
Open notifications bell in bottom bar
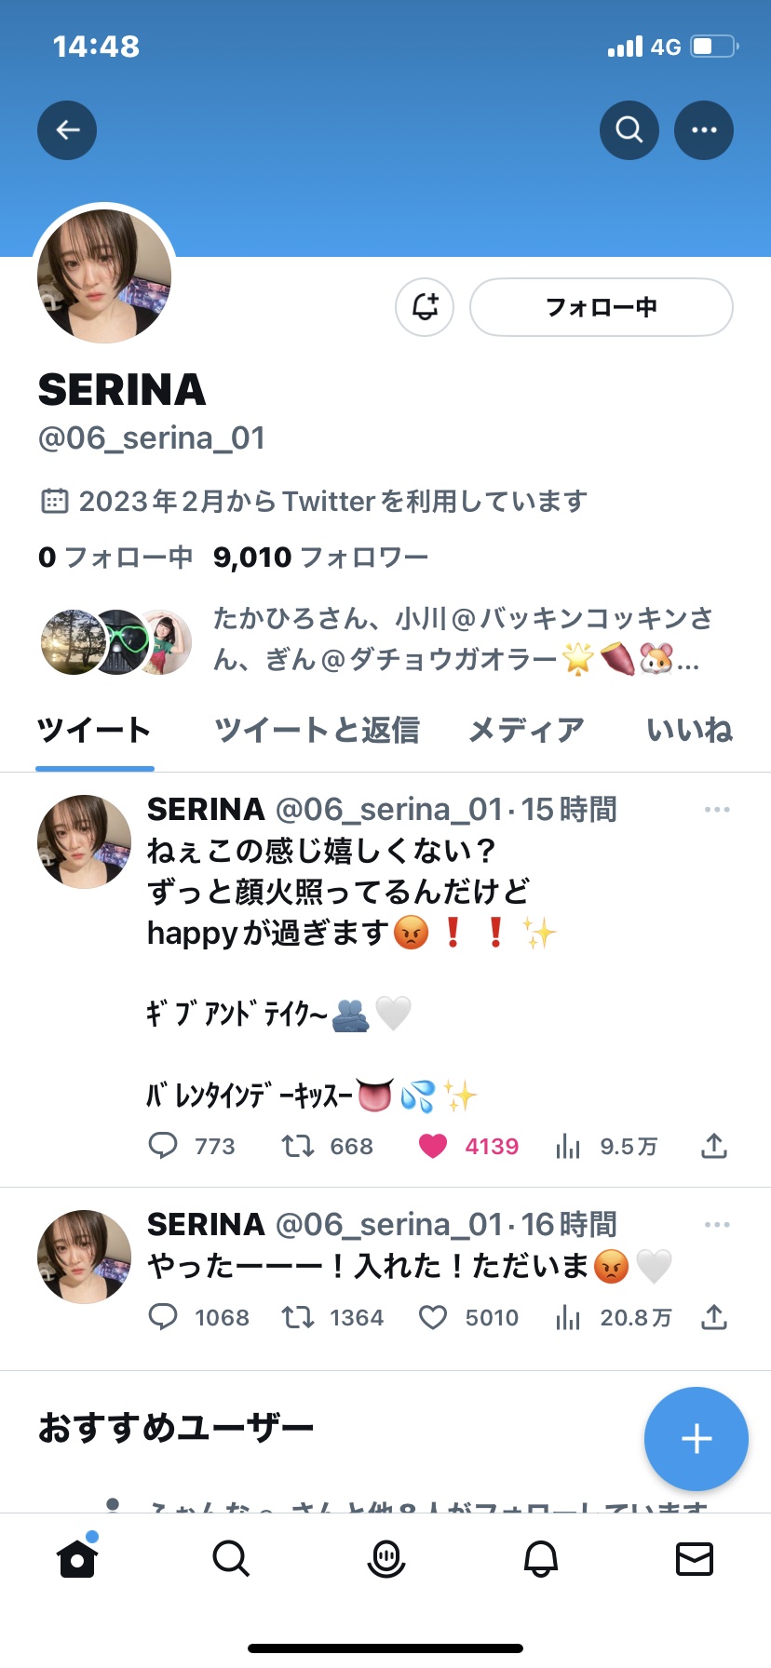[540, 1557]
